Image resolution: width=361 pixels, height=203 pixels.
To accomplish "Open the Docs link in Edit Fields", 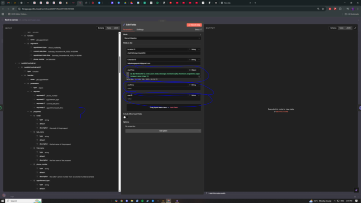I will click(x=198, y=30).
